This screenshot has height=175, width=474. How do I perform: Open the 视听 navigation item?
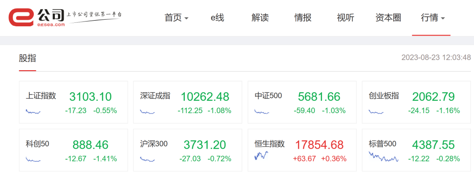click(345, 18)
